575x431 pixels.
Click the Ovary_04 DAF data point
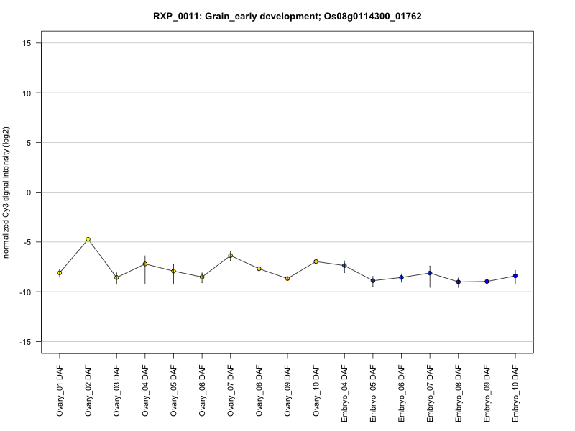click(x=145, y=264)
